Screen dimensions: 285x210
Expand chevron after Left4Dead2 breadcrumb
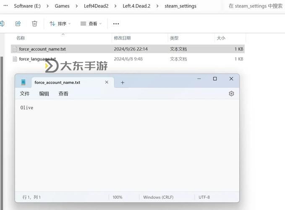pos(115,6)
